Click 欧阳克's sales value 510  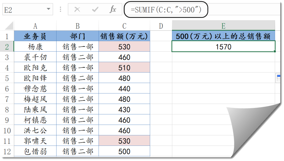124,67
